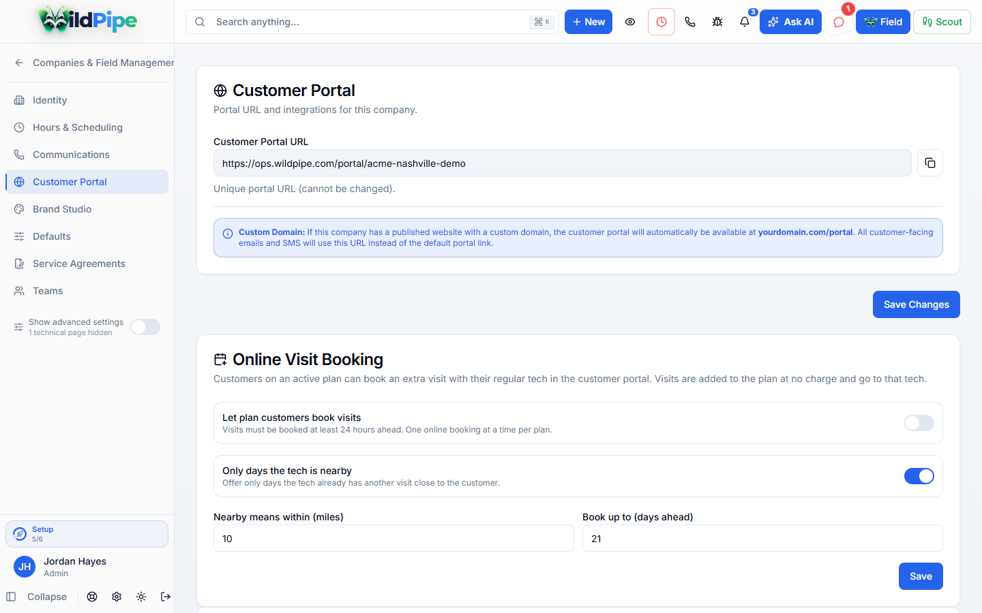Toggle light theme sun icon
The height and width of the screenshot is (613, 982).
pyautogui.click(x=141, y=597)
